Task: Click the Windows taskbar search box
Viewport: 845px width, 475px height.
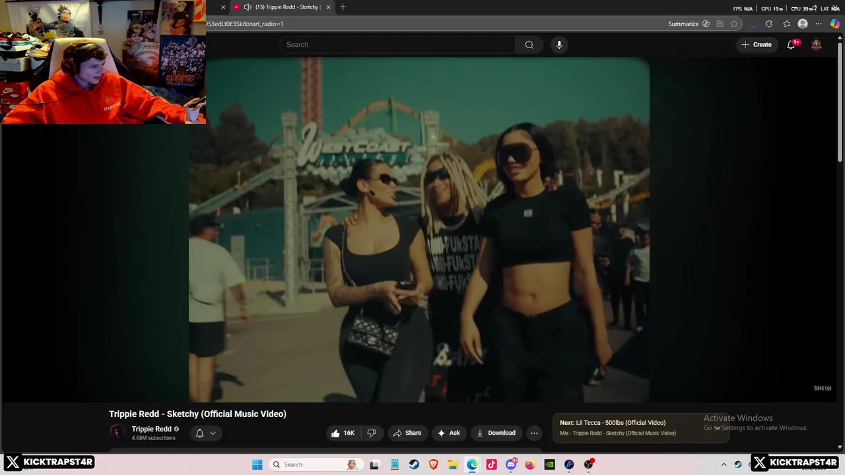Action: 316,464
